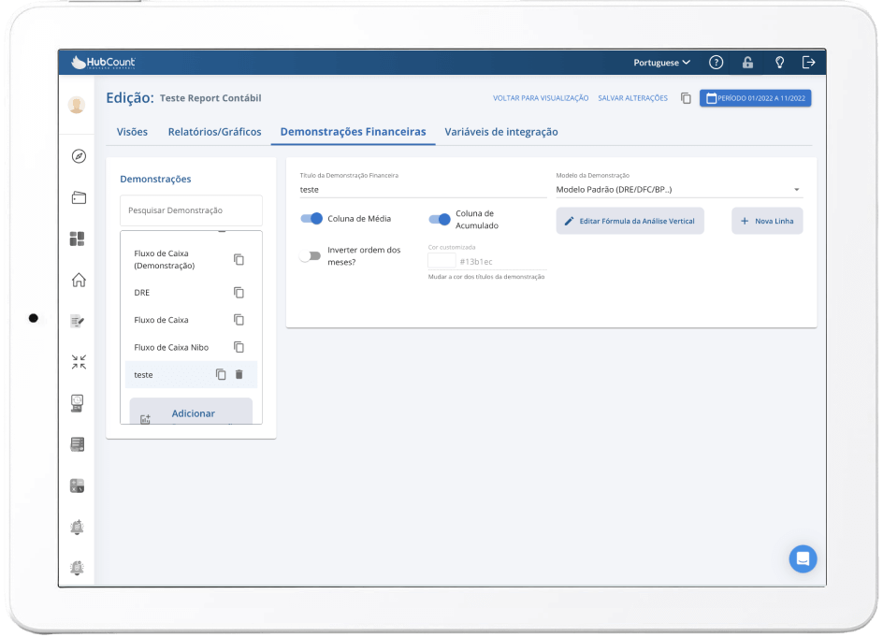Open Variáveis de integração tab
Image resolution: width=883 pixels, height=637 pixels.
(x=501, y=132)
